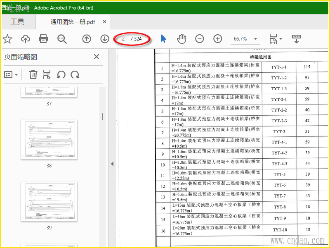
Task: Click the page split/extract icon
Action: [47, 75]
